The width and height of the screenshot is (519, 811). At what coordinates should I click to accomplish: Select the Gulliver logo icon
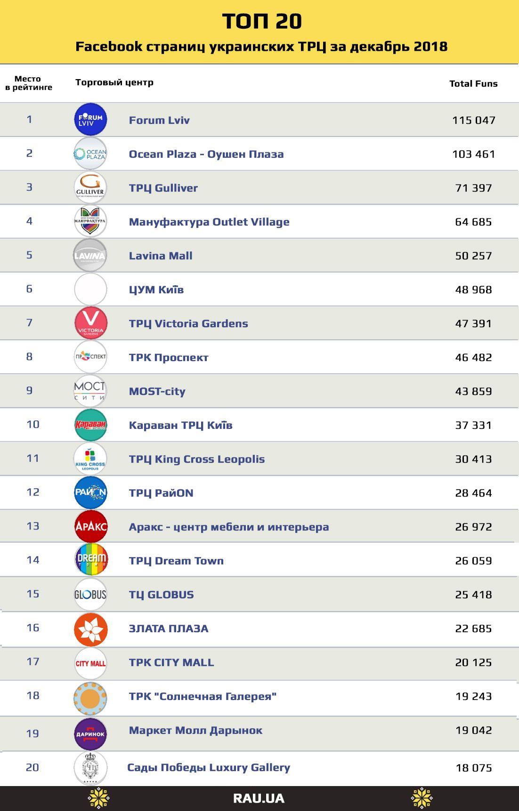90,187
